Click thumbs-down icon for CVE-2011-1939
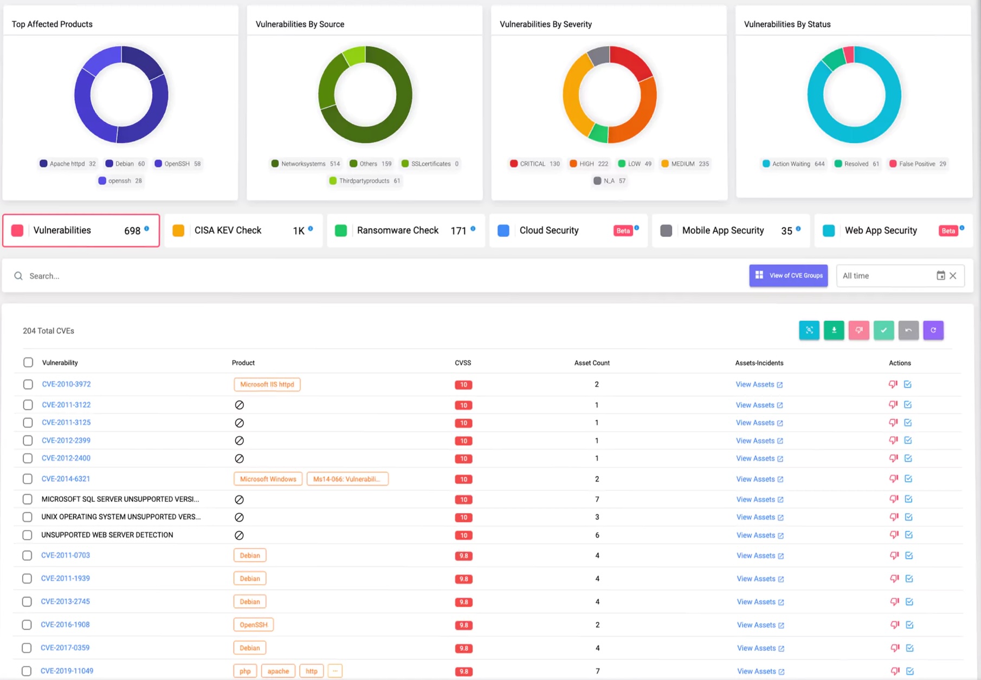 pyautogui.click(x=894, y=579)
